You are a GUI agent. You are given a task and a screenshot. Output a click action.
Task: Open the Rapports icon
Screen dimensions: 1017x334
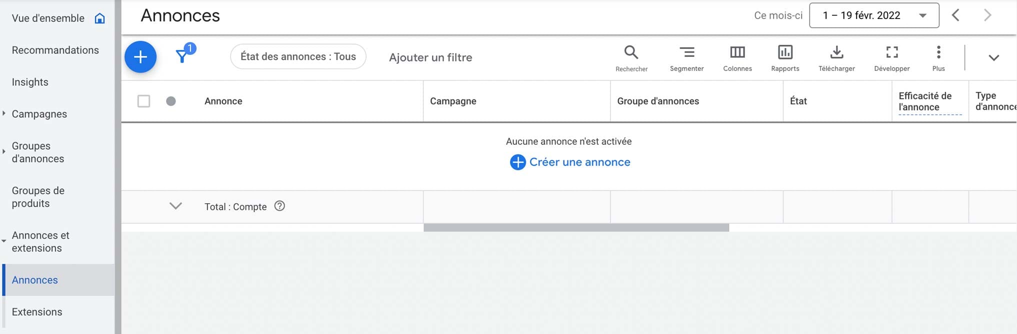coord(785,52)
